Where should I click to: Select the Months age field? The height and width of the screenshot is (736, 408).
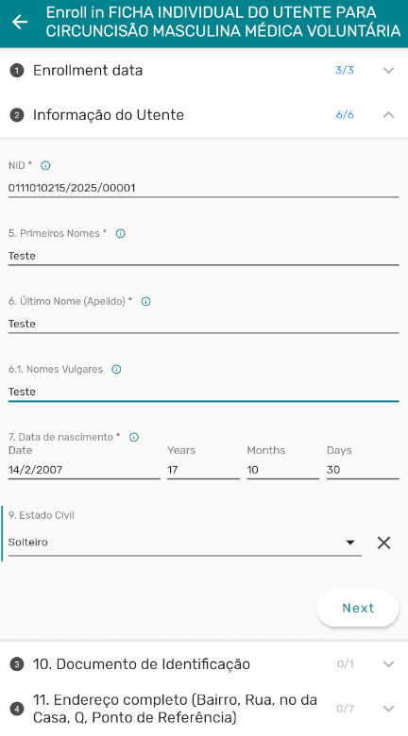[x=283, y=470]
